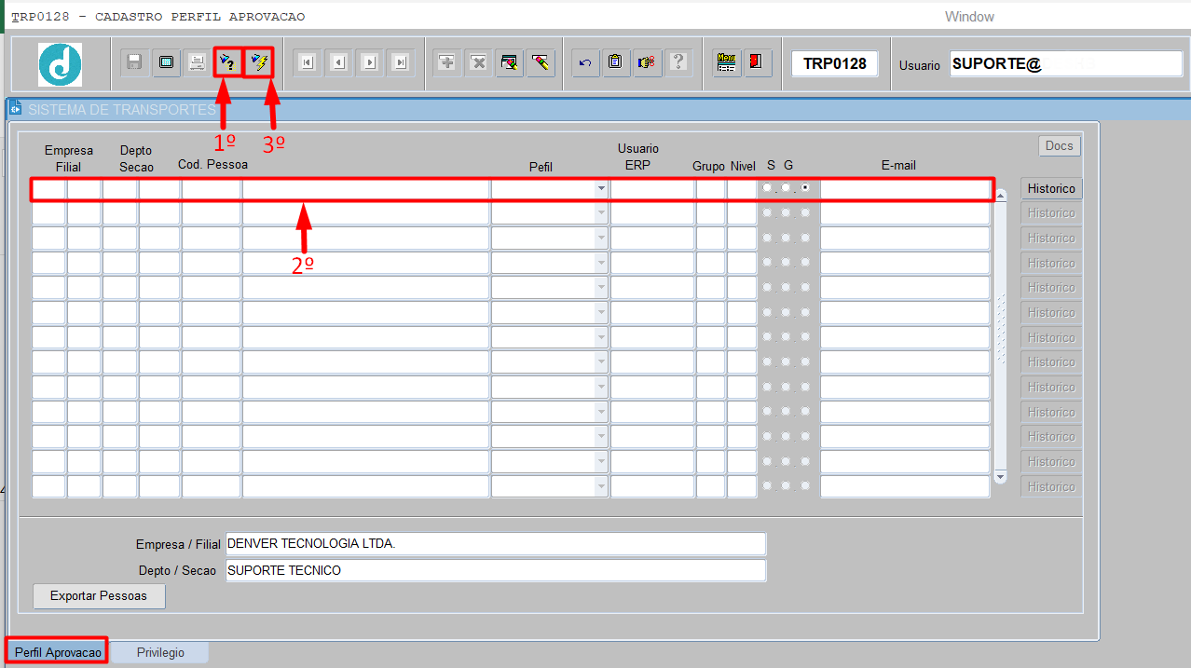Expand the Pefil dropdown in third row
Viewport: 1191px width, 668px height.
[601, 239]
